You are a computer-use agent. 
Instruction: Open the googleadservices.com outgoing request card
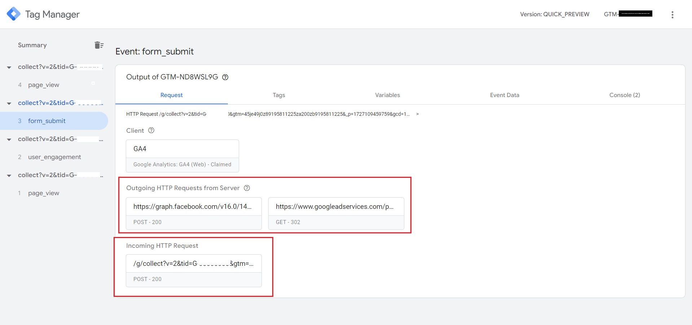[336, 214]
